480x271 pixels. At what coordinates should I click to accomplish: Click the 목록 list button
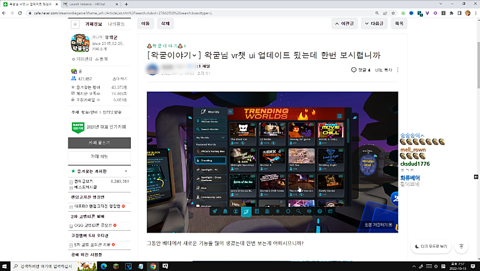(399, 23)
